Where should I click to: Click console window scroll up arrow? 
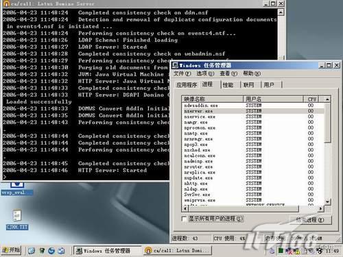click(281, 12)
